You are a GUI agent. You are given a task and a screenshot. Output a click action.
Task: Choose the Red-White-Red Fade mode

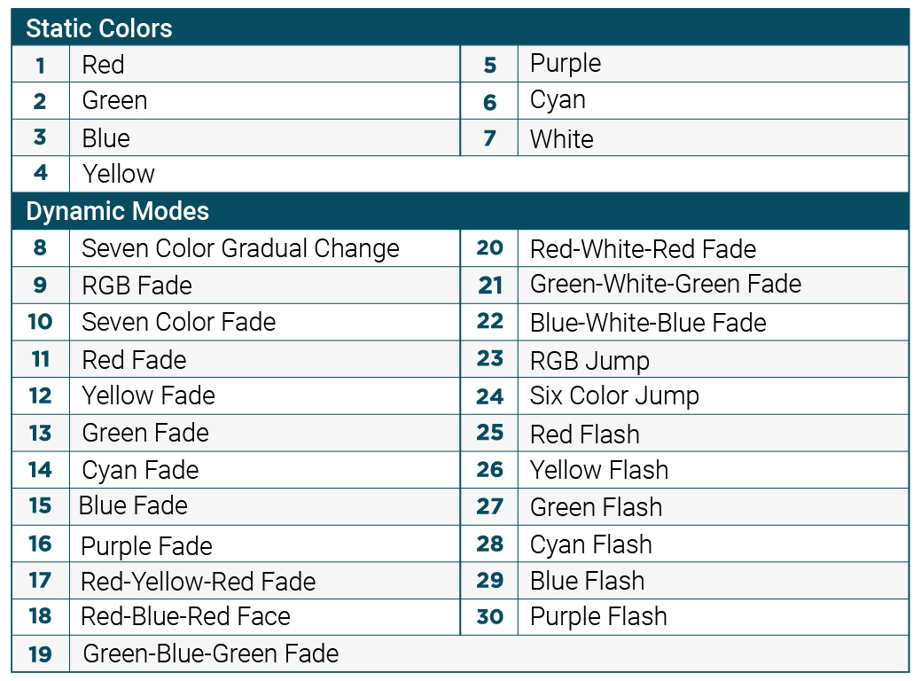[x=643, y=249]
